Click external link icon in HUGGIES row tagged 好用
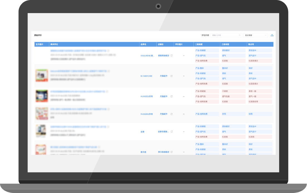307x193 pixels. (x=172, y=114)
